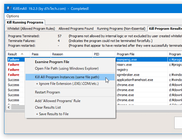This screenshot has width=182, height=139.
Task: Choose Ignore File Extension menu option
Action: [x=67, y=84]
